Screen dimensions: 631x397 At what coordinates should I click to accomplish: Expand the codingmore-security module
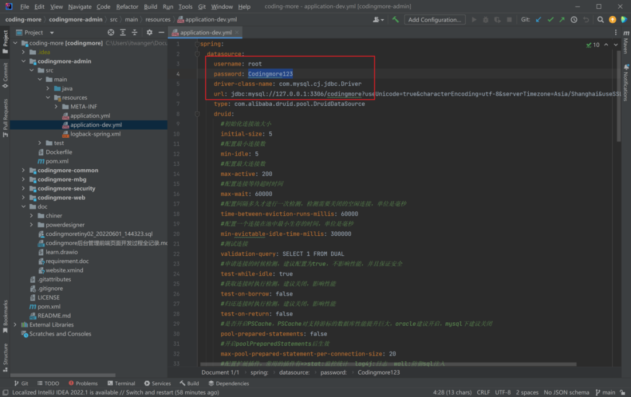(x=23, y=188)
